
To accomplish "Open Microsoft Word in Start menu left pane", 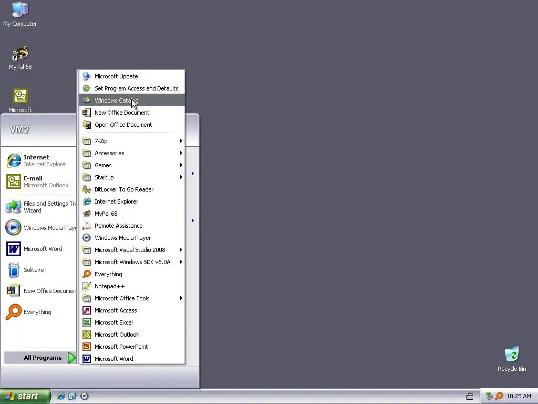I will [x=40, y=249].
